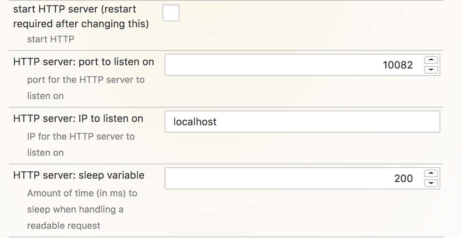This screenshot has width=462, height=238.
Task: Decrease the sleep variable value
Action: pyautogui.click(x=431, y=183)
